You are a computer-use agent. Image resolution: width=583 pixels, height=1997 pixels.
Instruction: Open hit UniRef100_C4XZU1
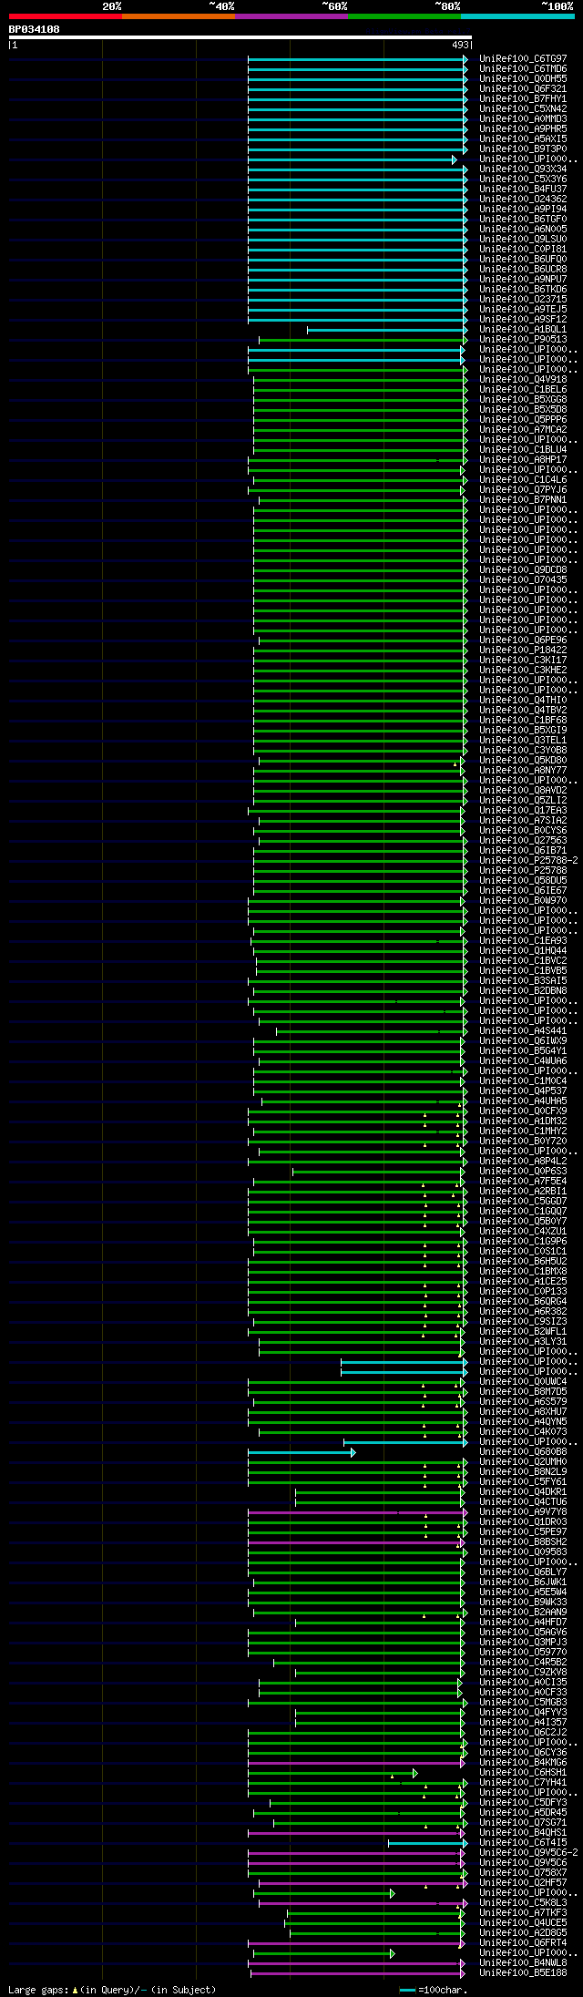click(523, 1232)
